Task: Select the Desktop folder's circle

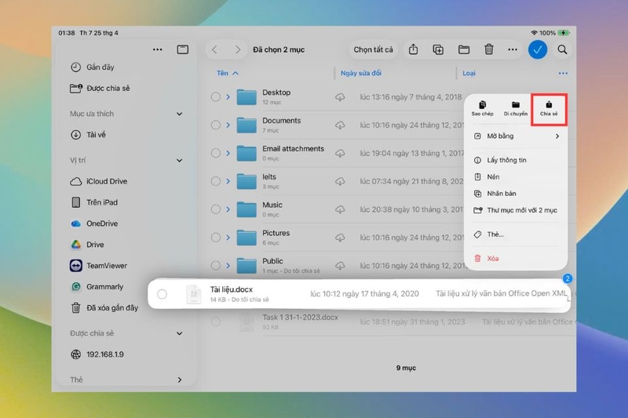Action: 215,96
